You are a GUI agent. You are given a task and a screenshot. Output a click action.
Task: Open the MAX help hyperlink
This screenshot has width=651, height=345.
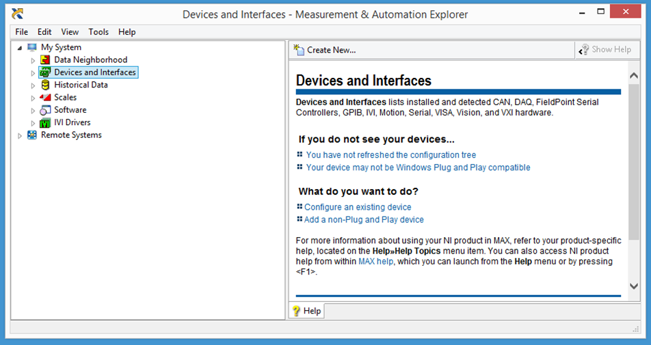[x=375, y=262]
